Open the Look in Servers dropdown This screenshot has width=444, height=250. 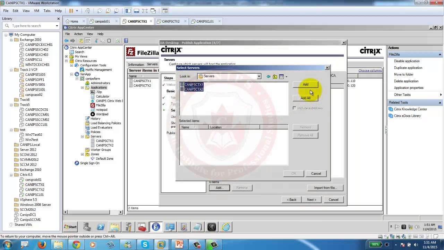point(259,76)
